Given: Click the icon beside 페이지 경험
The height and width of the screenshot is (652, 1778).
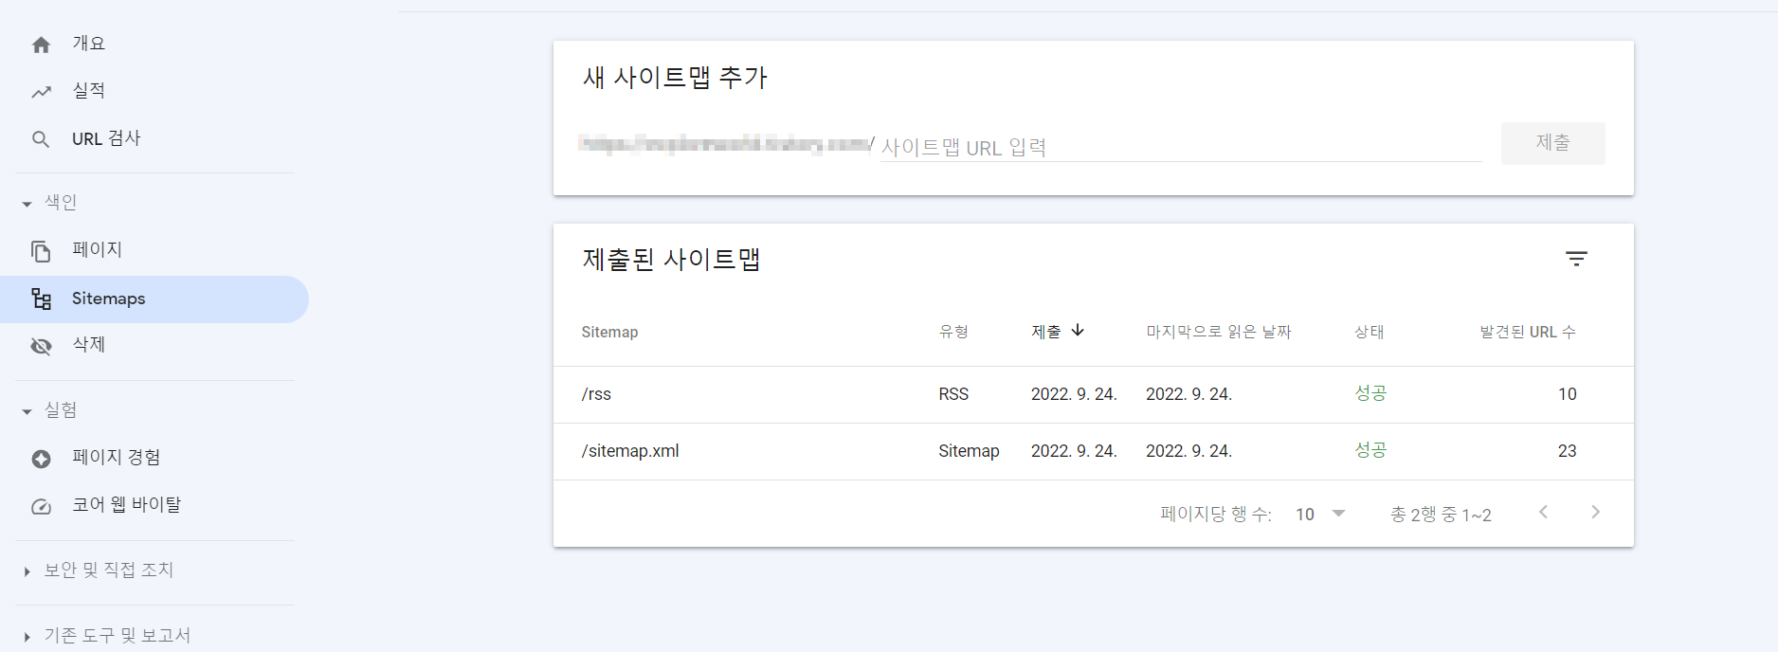Looking at the screenshot, I should 41,459.
